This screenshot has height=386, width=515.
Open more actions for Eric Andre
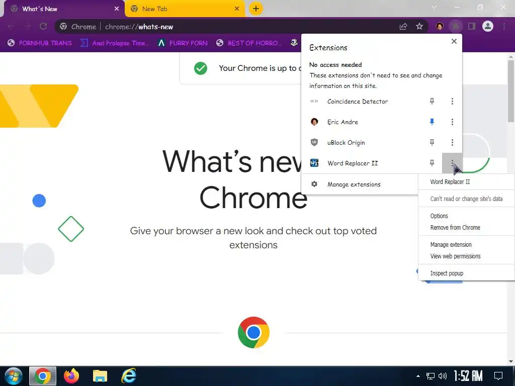coord(452,122)
